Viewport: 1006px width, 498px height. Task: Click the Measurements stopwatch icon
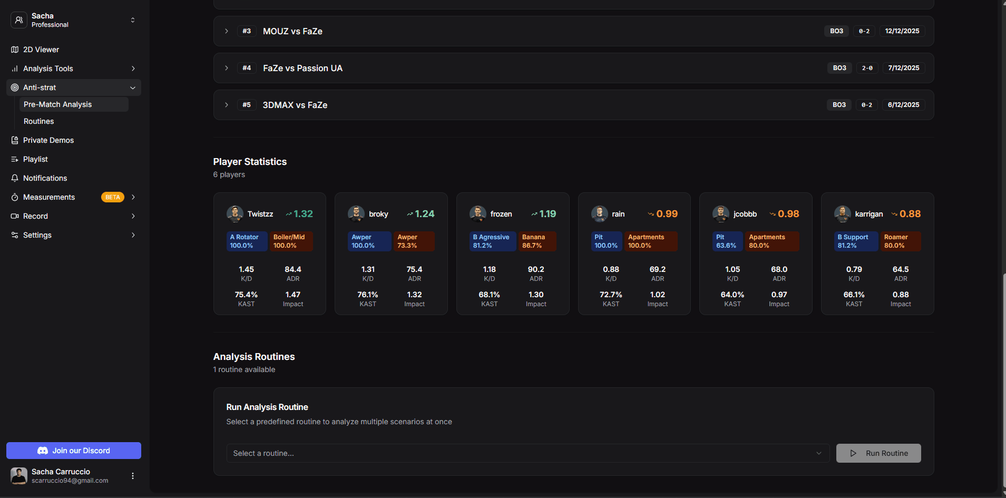point(15,197)
